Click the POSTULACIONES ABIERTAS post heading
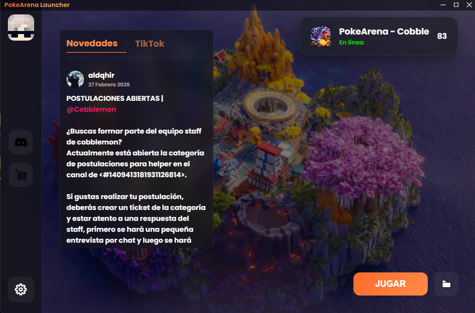The image size is (475, 313). pyautogui.click(x=113, y=98)
